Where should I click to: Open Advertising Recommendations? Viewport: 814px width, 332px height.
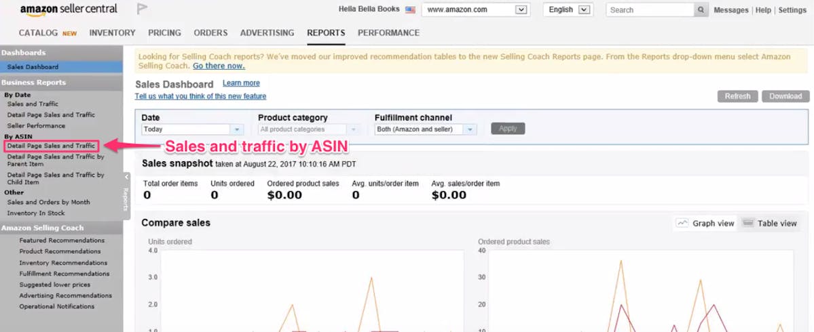[65, 295]
